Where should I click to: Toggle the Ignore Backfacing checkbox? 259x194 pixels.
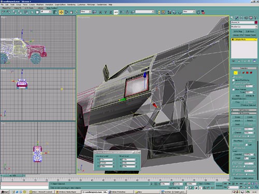(x=234, y=80)
